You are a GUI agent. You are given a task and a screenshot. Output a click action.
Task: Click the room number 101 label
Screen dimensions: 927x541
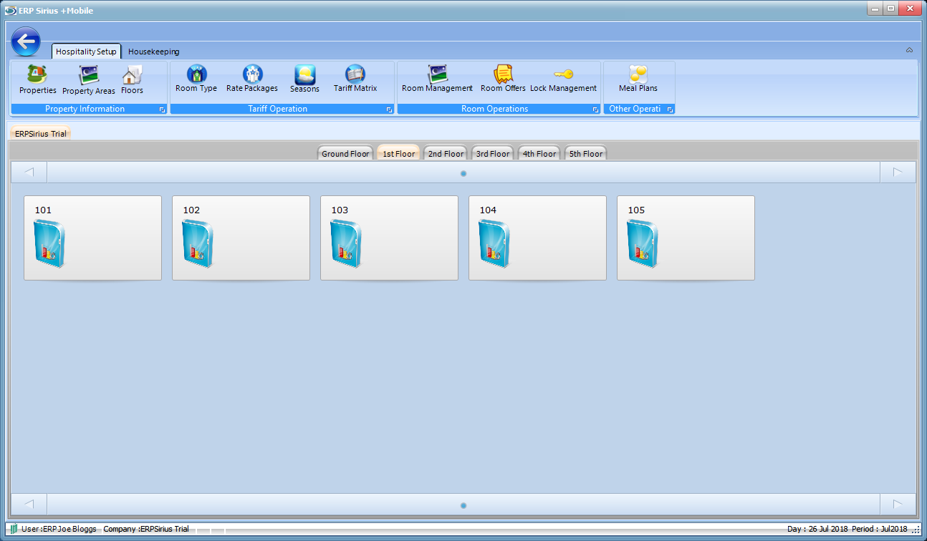[x=43, y=210]
